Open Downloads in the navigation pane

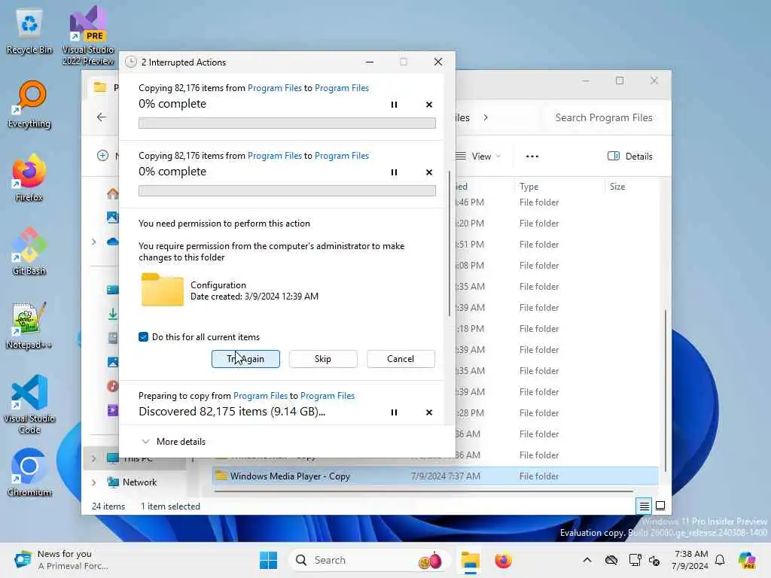[113, 314]
